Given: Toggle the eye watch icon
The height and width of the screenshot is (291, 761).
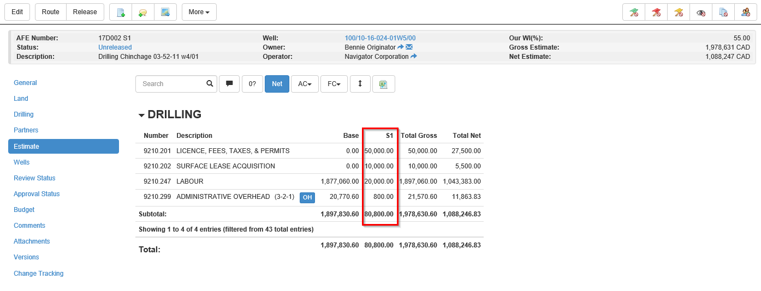Looking at the screenshot, I should coord(701,12).
